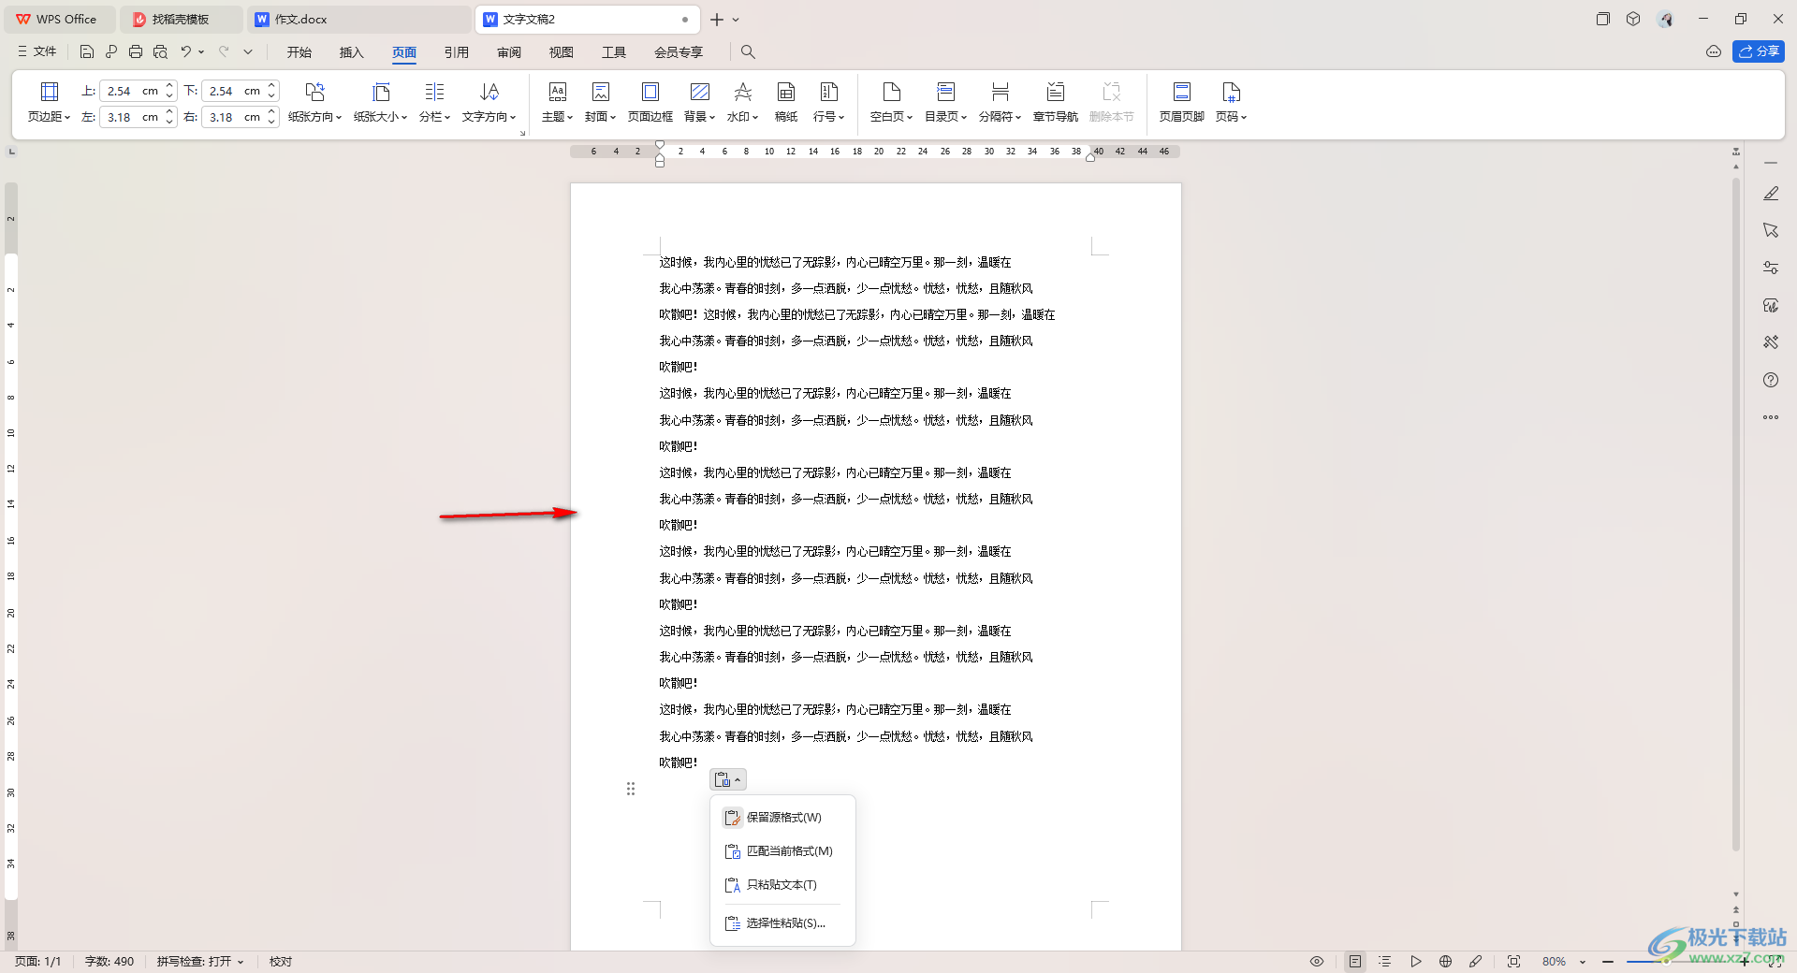Open the 开始 ribbon tab

[299, 52]
